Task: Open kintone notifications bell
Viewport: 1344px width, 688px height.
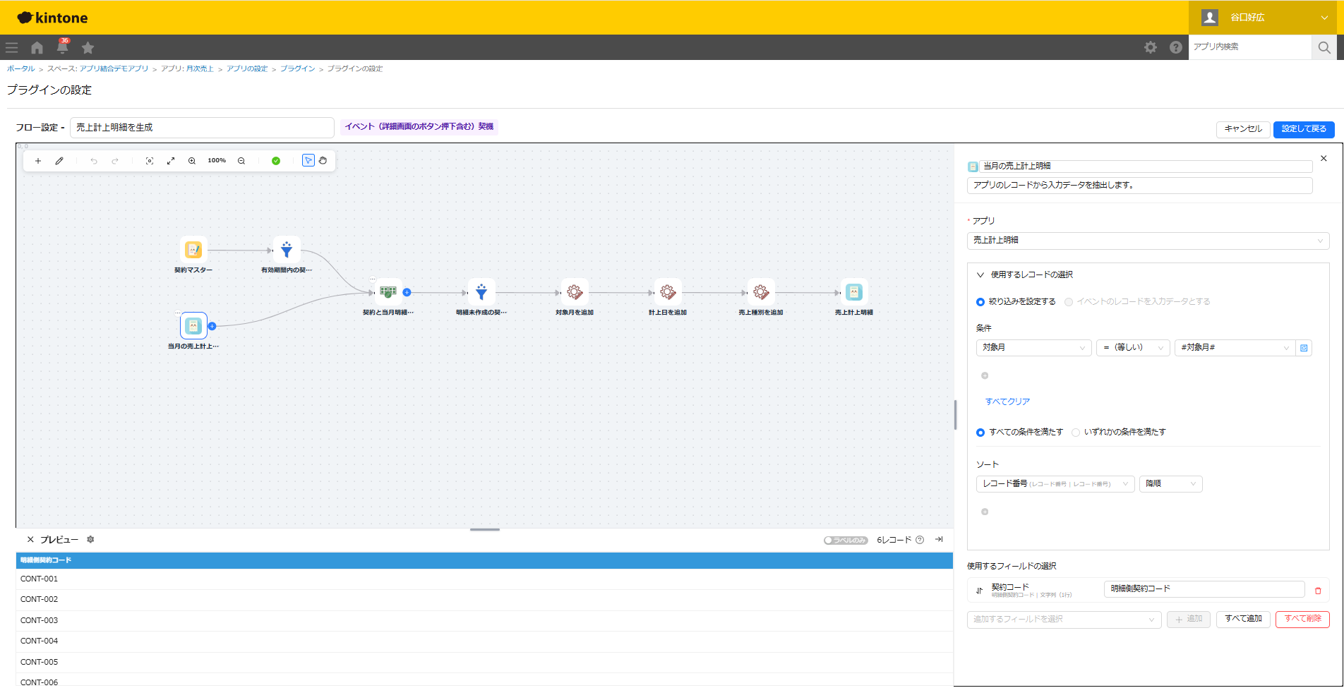Action: [63, 47]
